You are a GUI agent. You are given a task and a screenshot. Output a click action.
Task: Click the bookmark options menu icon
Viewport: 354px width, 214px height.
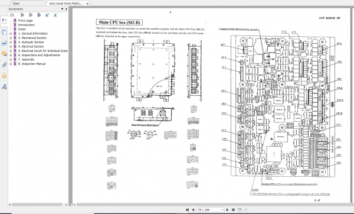(12, 15)
